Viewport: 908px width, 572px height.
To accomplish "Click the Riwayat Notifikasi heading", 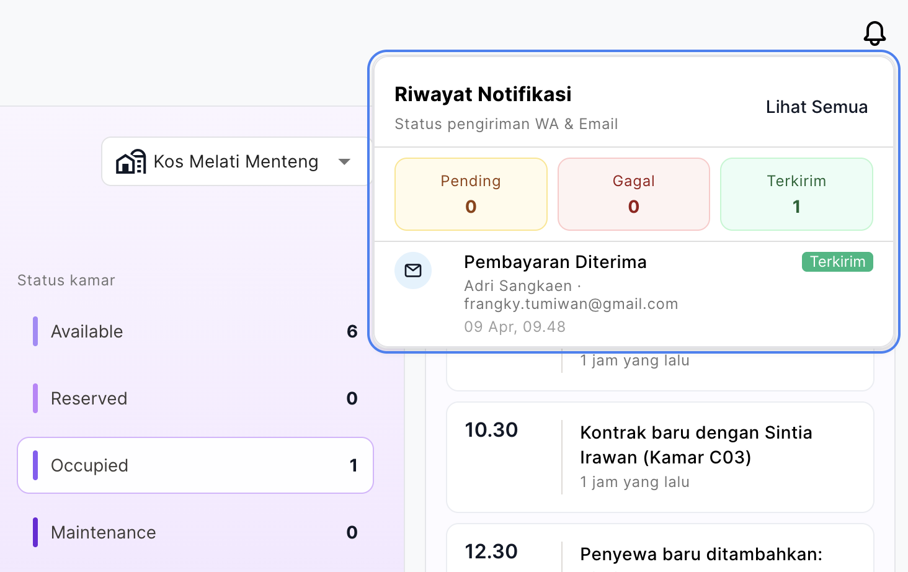I will pyautogui.click(x=483, y=94).
